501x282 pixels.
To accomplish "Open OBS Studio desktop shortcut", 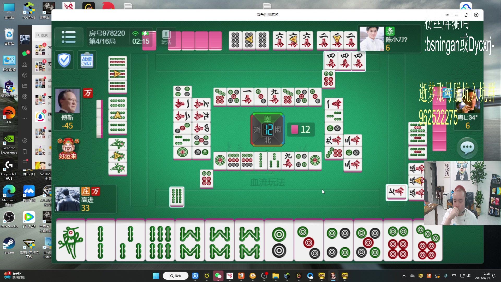I will pyautogui.click(x=9, y=220).
